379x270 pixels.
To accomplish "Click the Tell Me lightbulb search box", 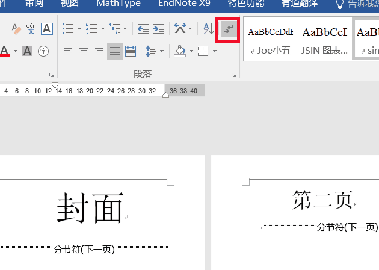I will (x=357, y=4).
